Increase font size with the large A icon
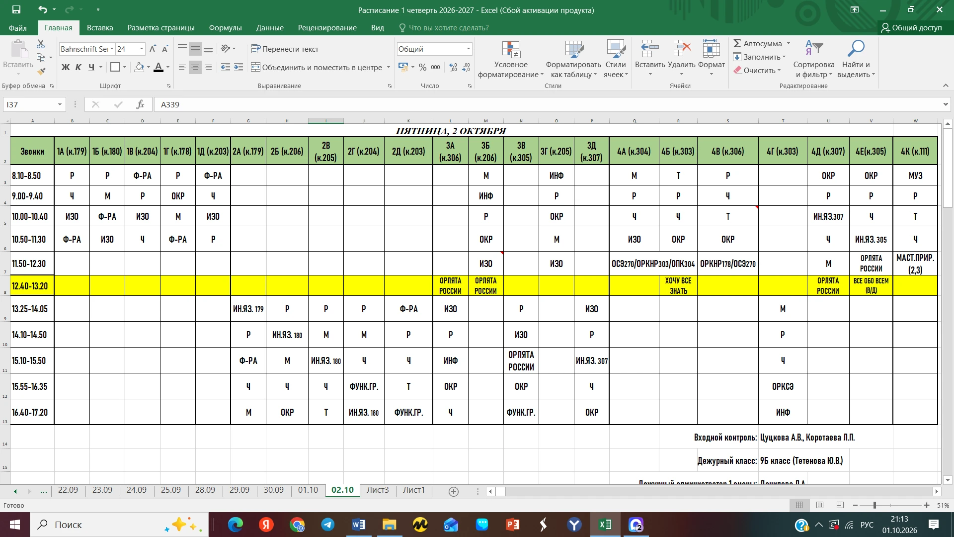The height and width of the screenshot is (537, 954). [153, 49]
